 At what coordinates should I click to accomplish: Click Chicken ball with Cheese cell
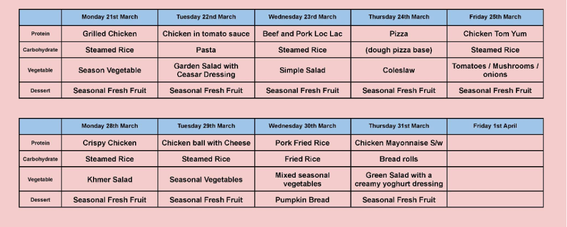pyautogui.click(x=206, y=143)
